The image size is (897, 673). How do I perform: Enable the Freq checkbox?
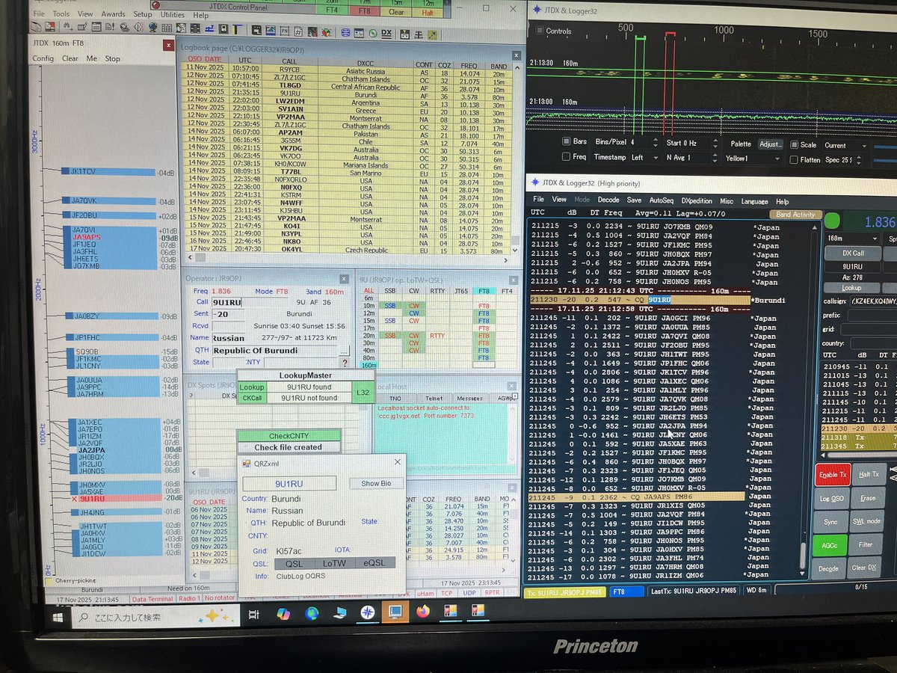(564, 158)
